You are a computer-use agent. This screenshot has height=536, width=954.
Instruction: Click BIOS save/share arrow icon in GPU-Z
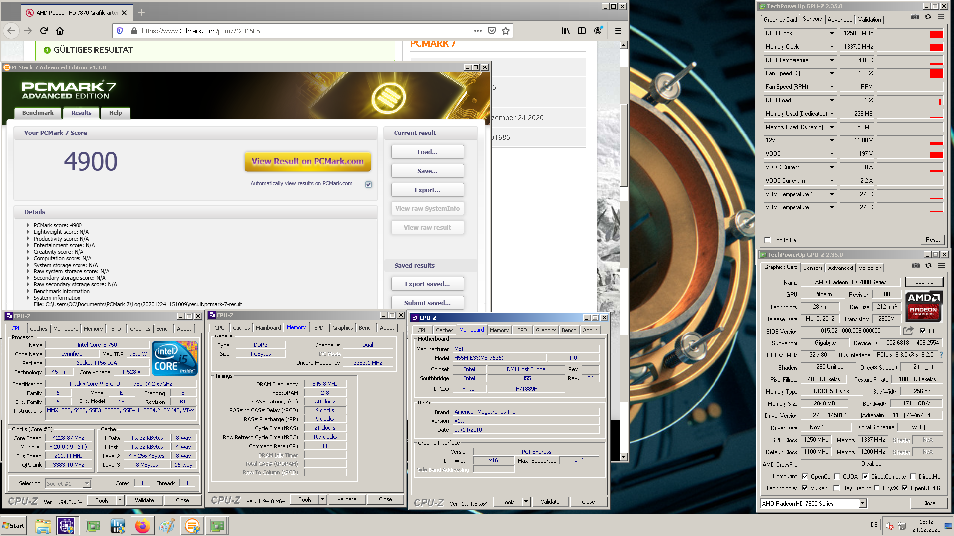pos(908,330)
